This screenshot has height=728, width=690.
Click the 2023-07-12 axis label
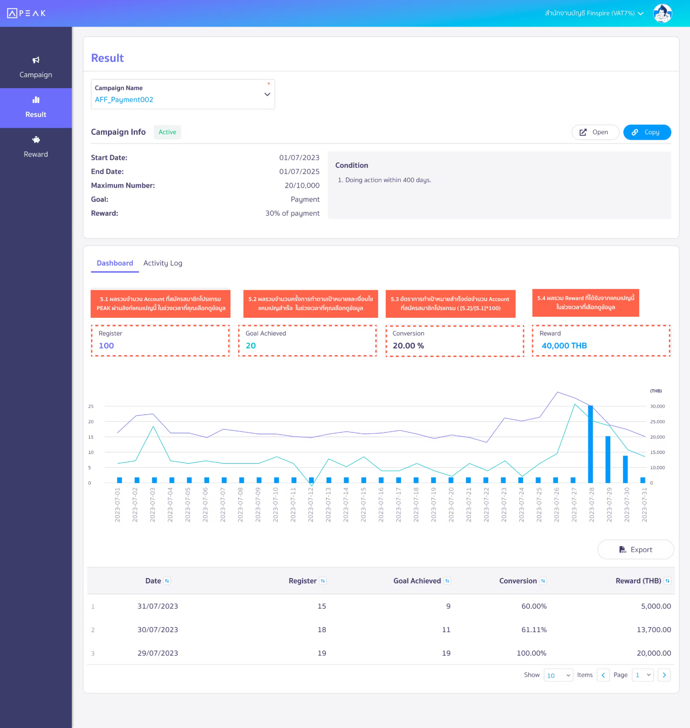tap(311, 505)
